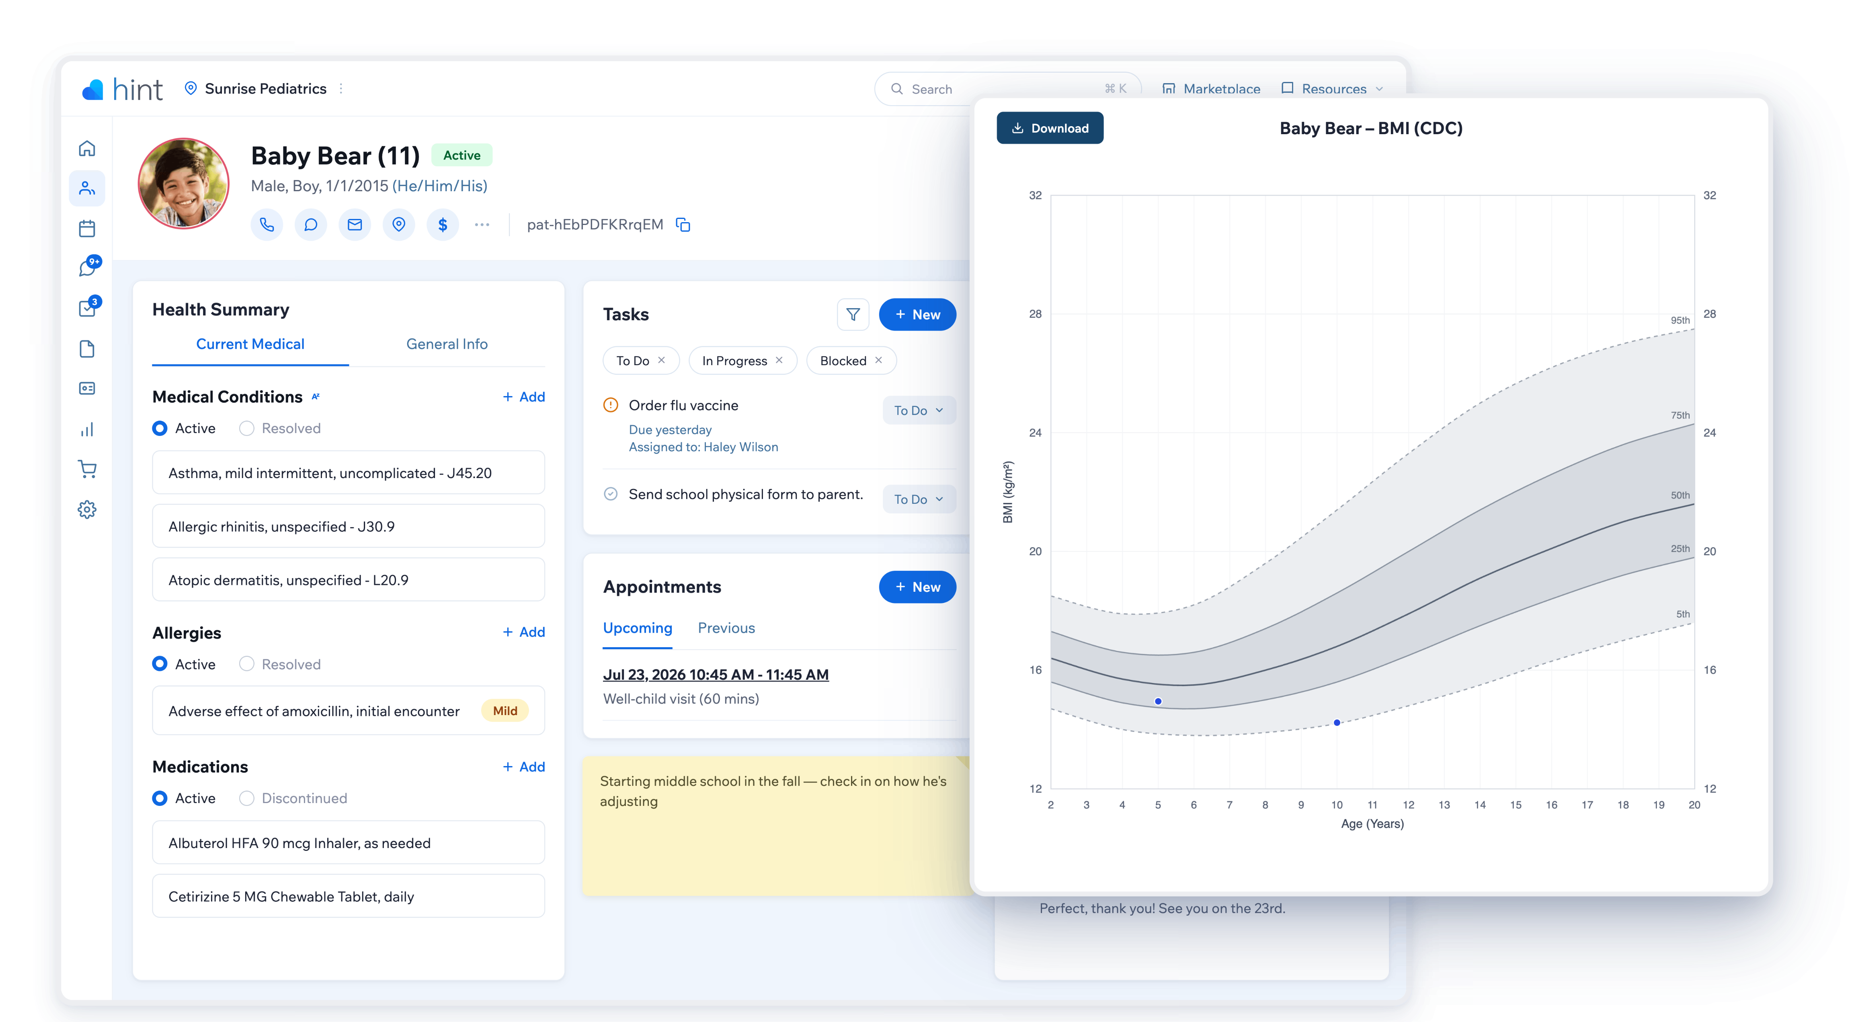
Task: Click the email envelope icon
Action: 355,225
